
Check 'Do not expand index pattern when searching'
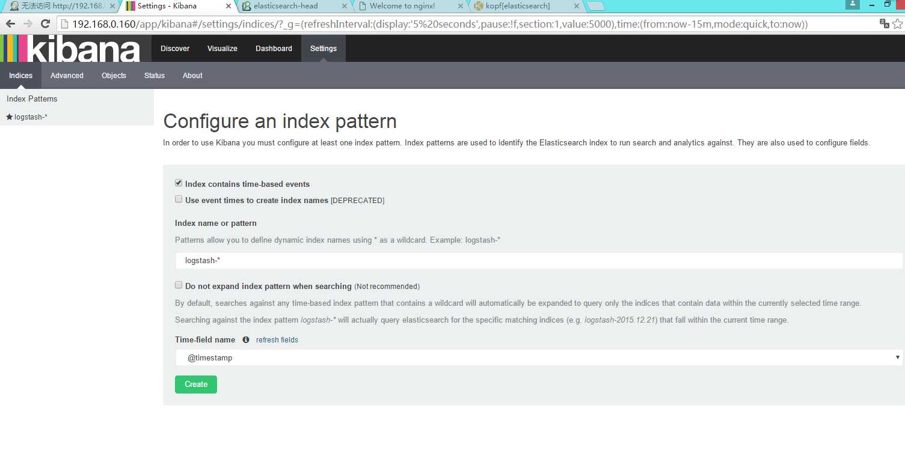[179, 285]
